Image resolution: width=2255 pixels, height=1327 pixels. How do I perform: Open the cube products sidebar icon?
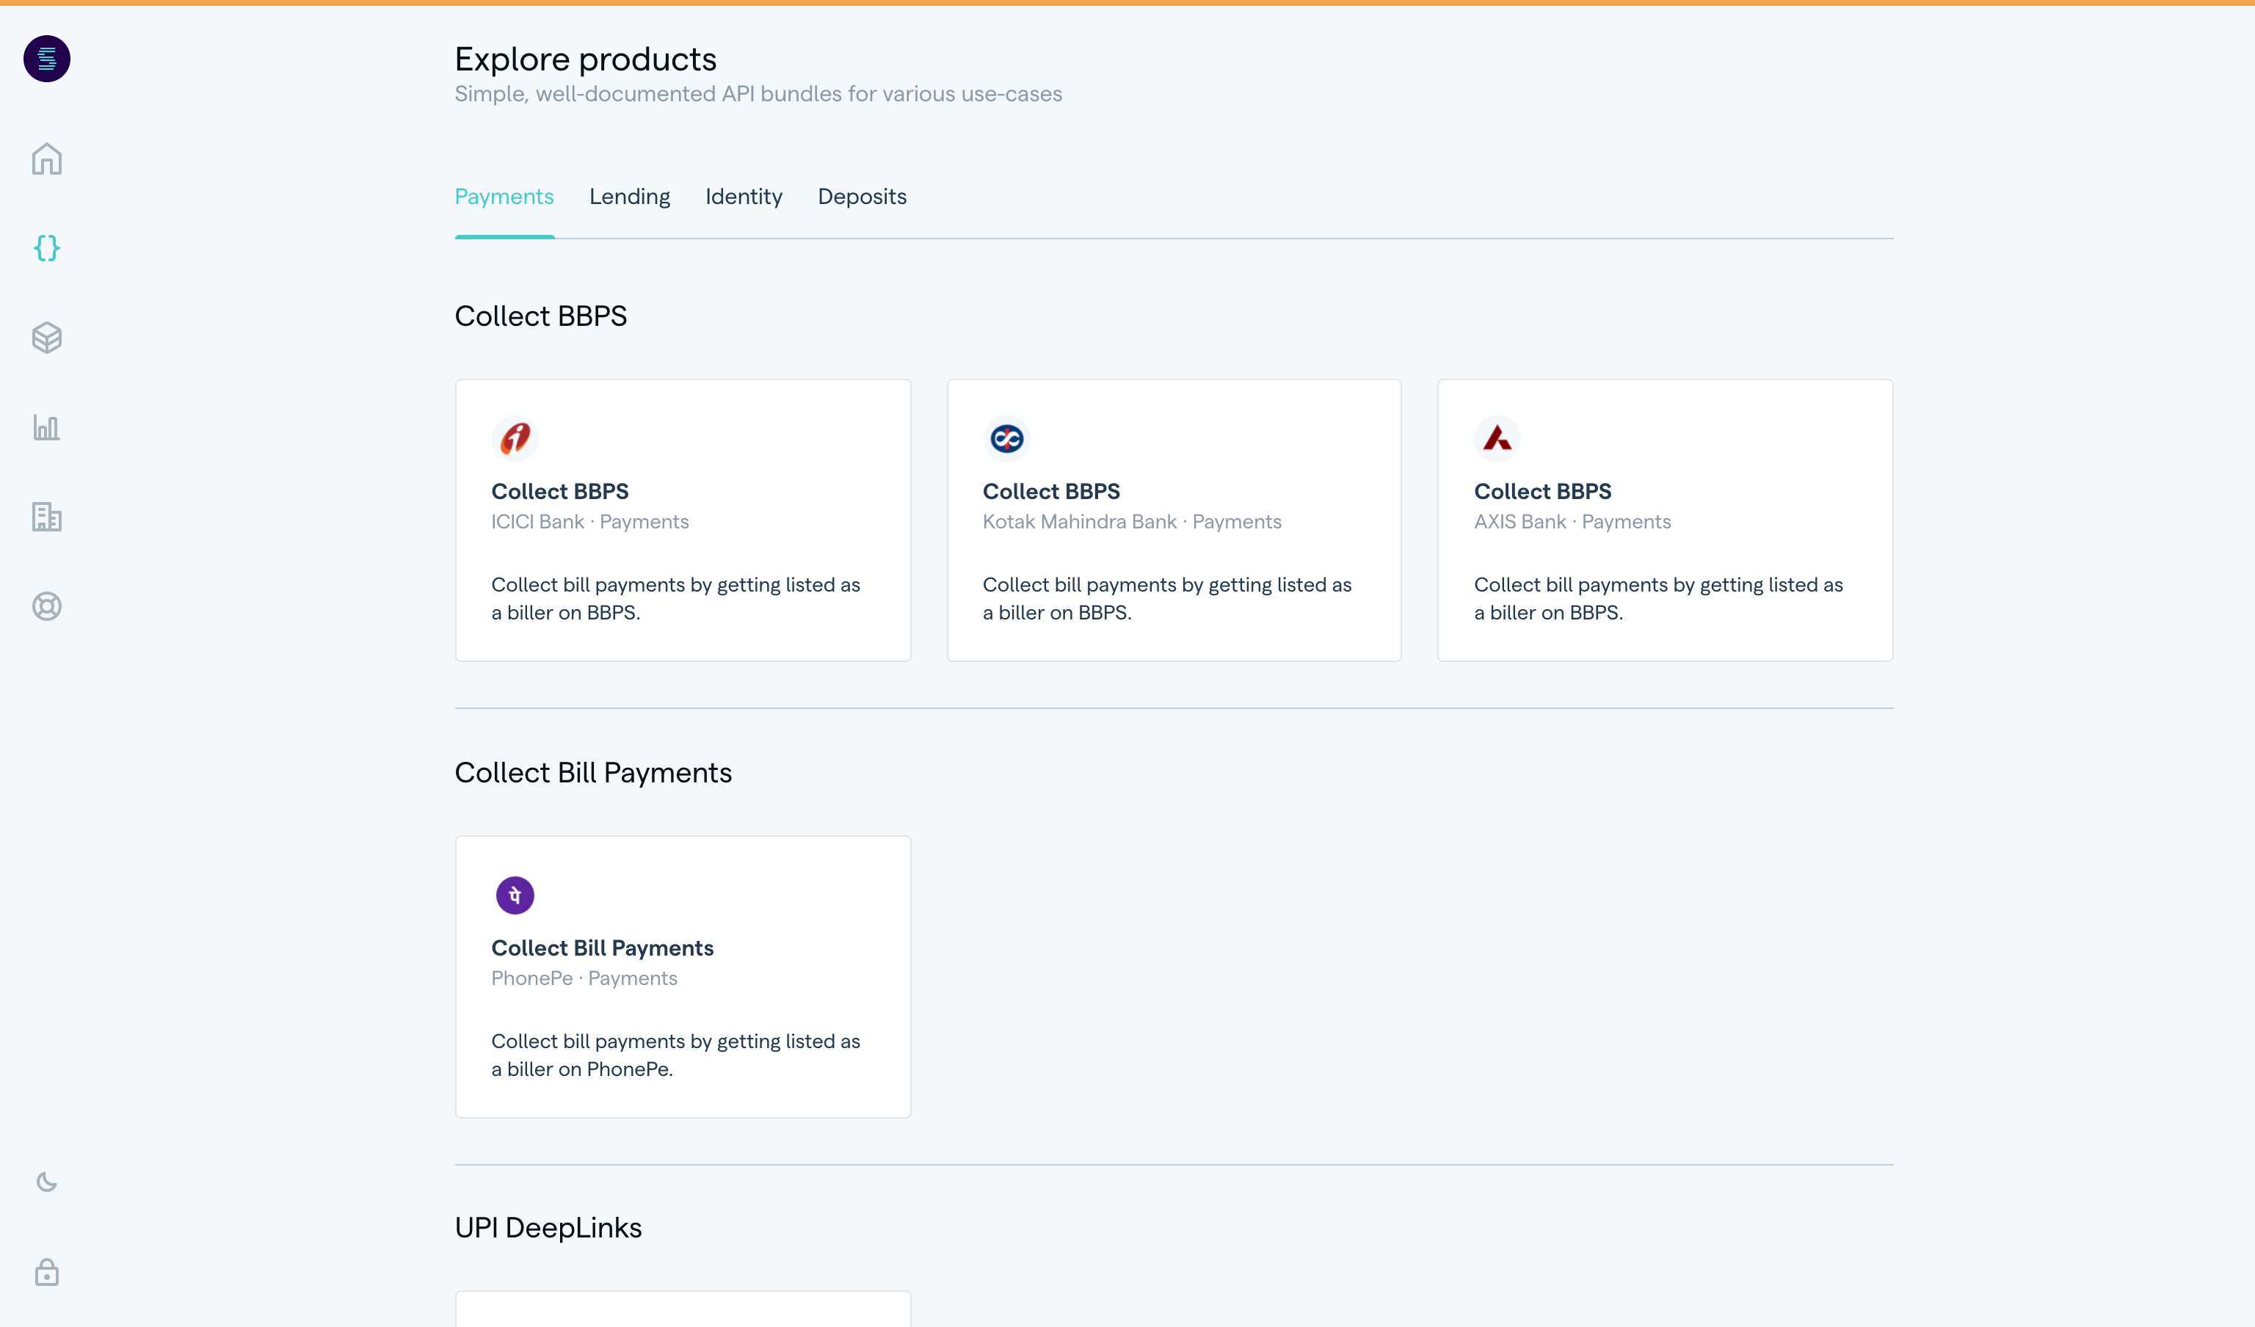[46, 338]
